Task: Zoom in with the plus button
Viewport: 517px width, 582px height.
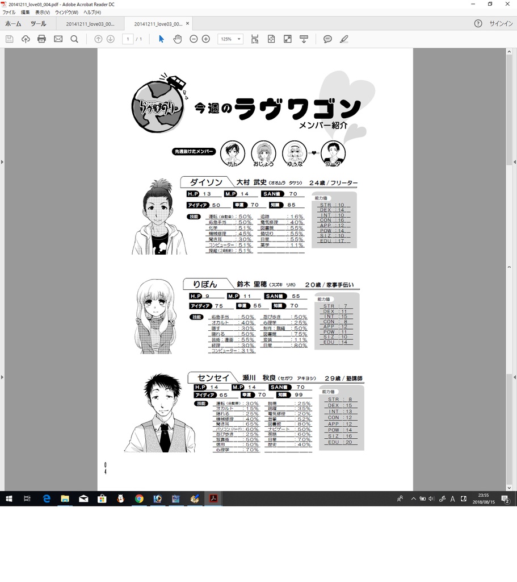Action: tap(205, 39)
